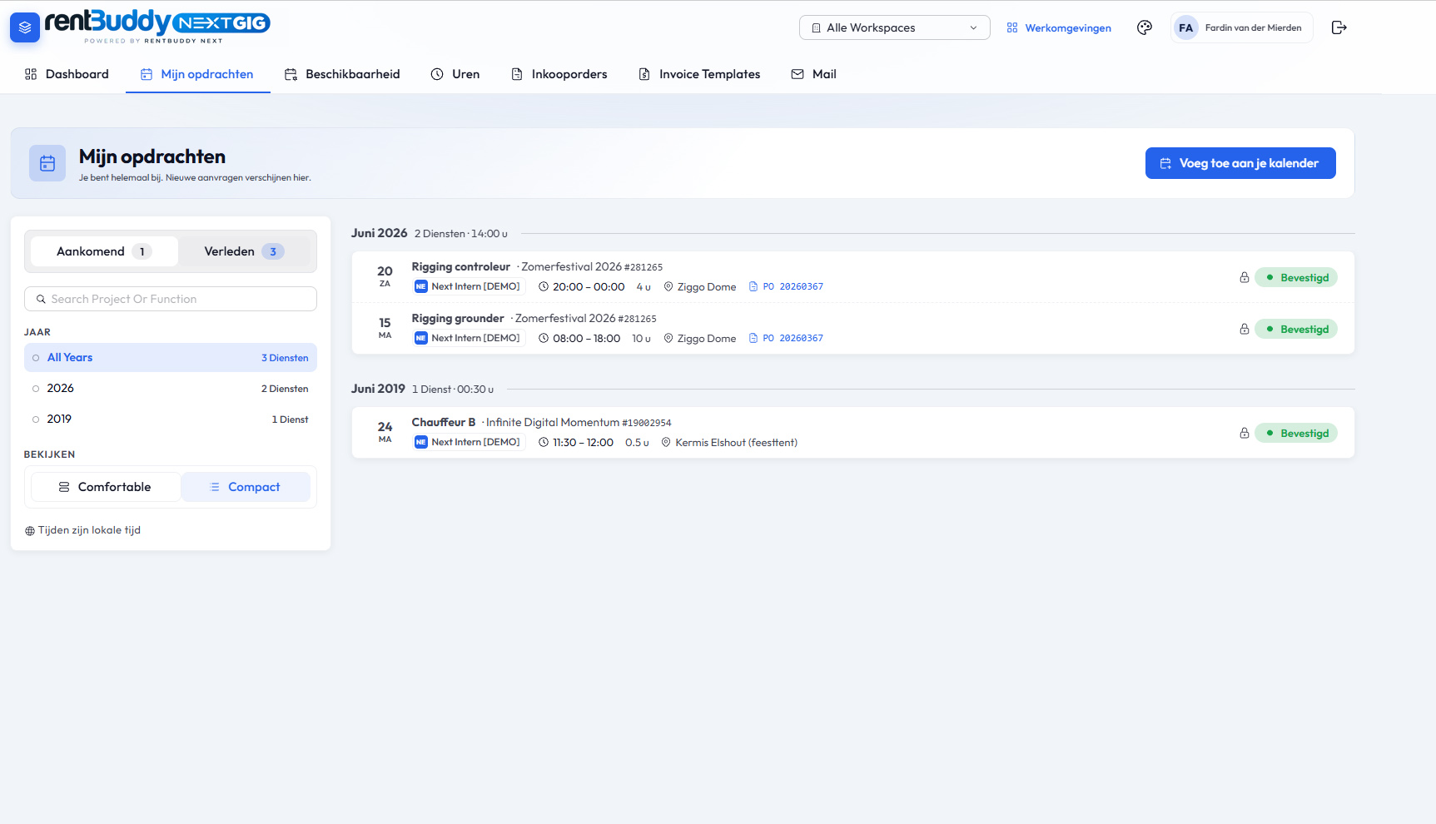Click lock icon on Rigging grounder row
Viewport: 1436px width, 824px height.
[1244, 329]
